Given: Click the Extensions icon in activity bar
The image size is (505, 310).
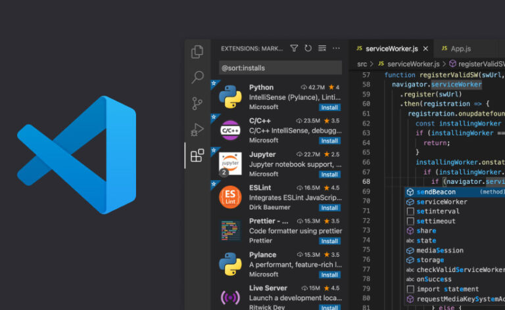Looking at the screenshot, I should pos(197,156).
